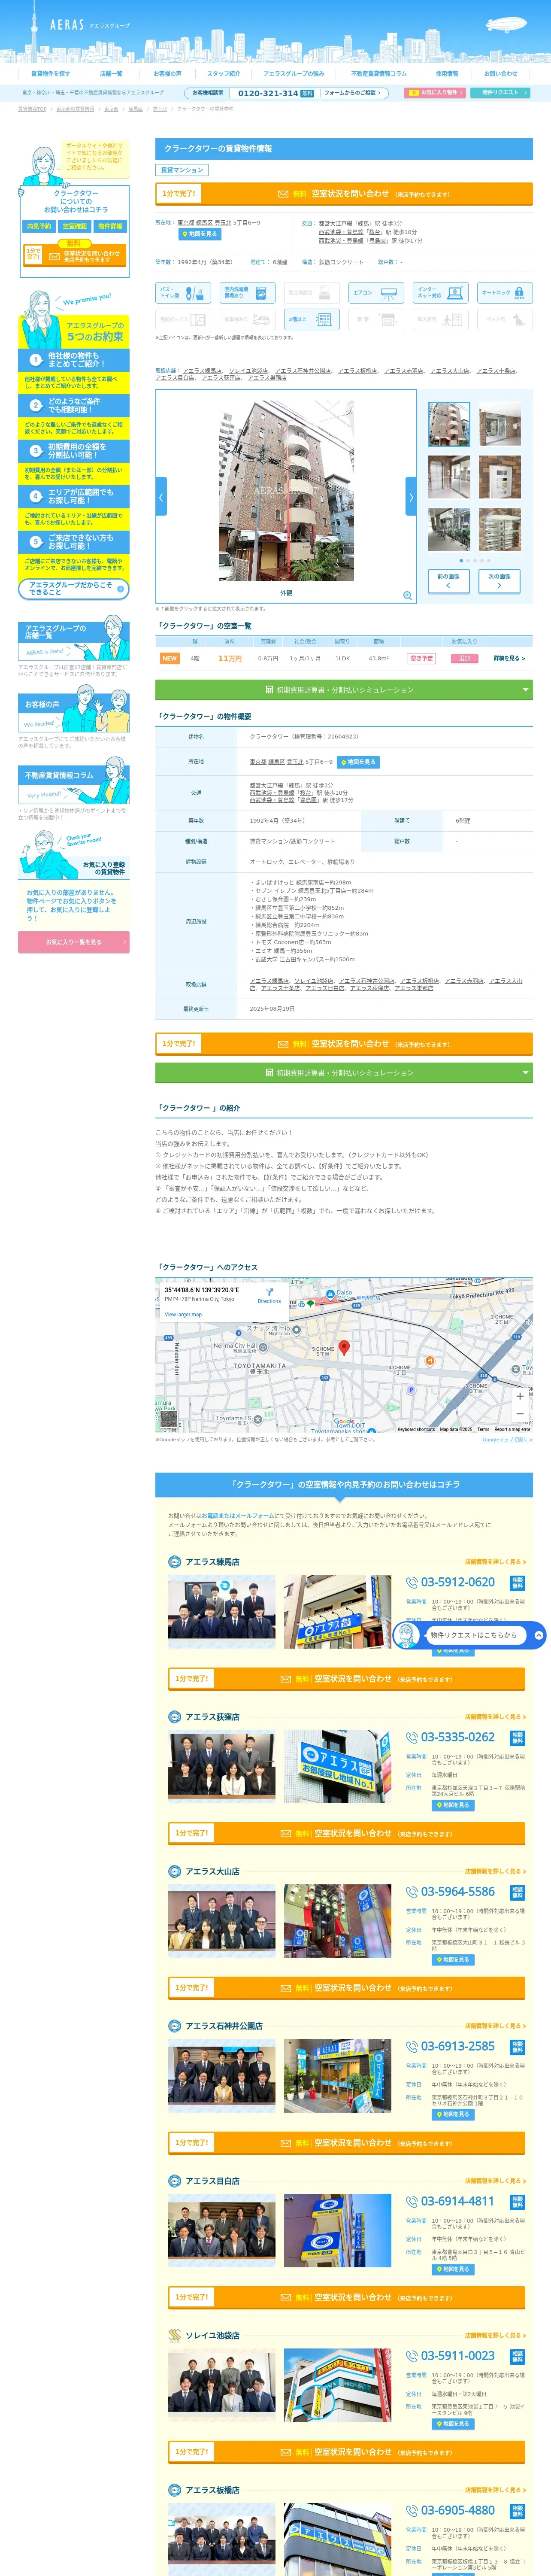This screenshot has width=551, height=2576.
Task: Click the phone number 03-5335-0262
Action: [458, 1738]
